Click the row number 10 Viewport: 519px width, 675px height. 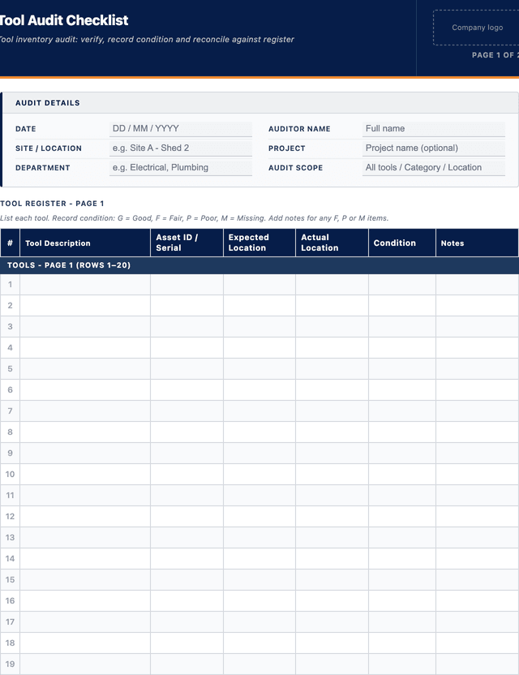coord(10,475)
